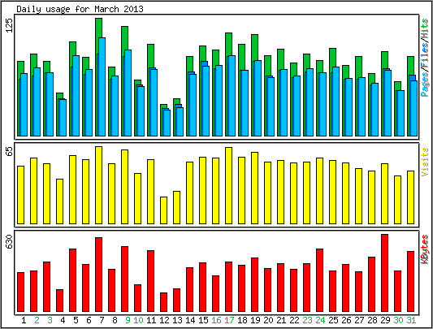
Task: Select green weekend day label 24
Action: coord(320,320)
